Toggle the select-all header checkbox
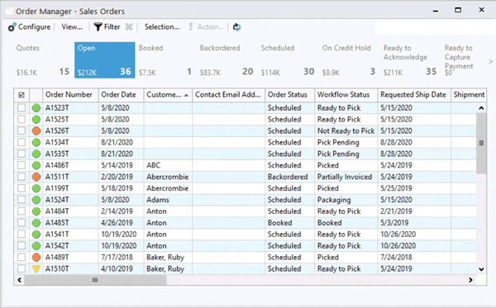 coord(21,95)
